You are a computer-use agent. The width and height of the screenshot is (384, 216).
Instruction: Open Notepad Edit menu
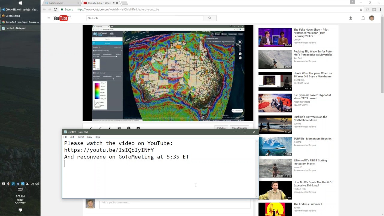click(72, 137)
